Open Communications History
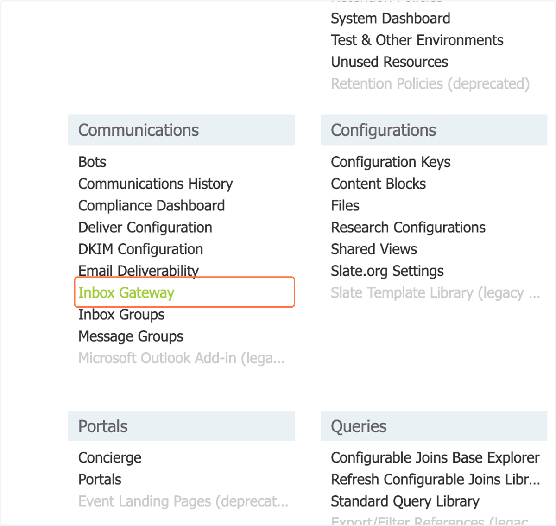 (155, 184)
